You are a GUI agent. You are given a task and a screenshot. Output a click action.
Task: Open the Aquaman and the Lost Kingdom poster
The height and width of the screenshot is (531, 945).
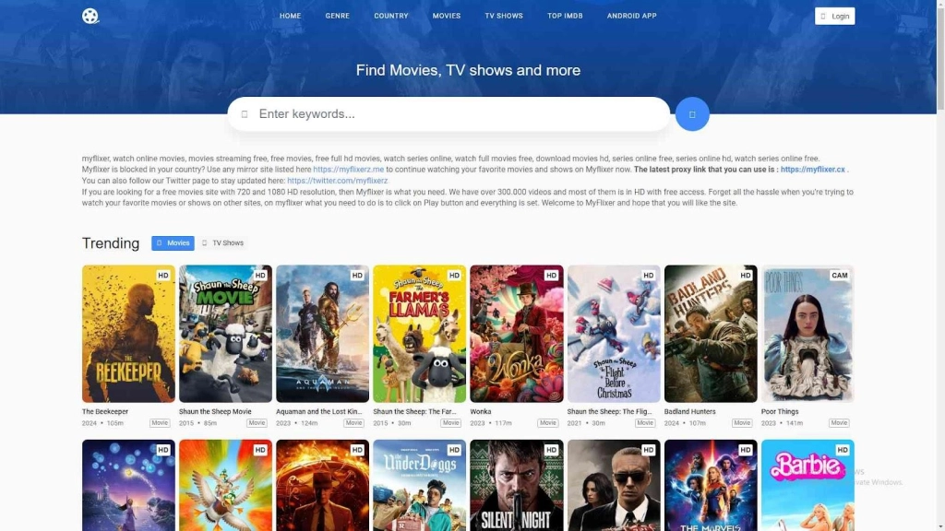tap(322, 334)
